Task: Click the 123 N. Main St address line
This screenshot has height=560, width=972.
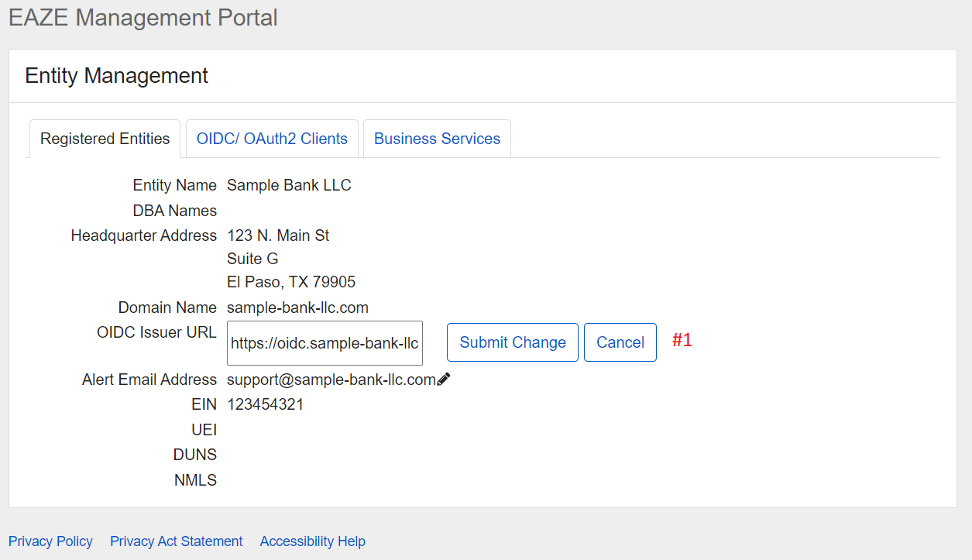Action: click(278, 235)
